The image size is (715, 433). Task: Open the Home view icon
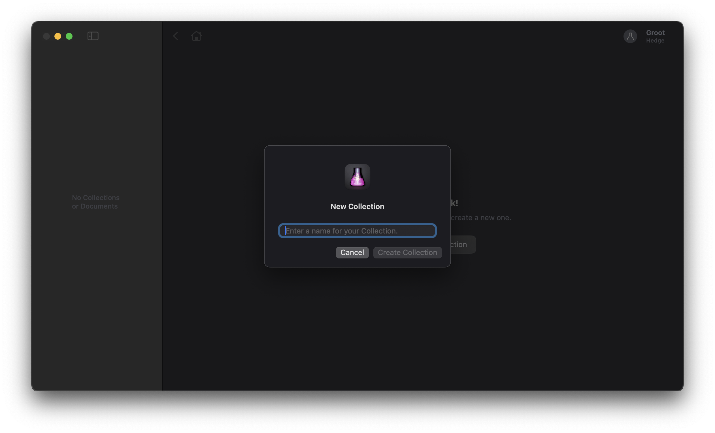point(196,36)
